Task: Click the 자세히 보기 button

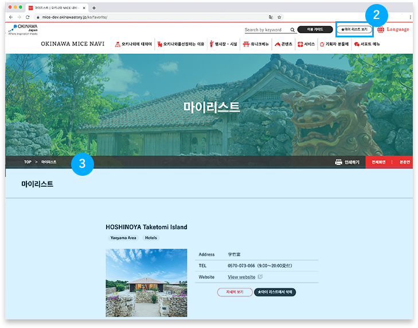Action: (235, 292)
